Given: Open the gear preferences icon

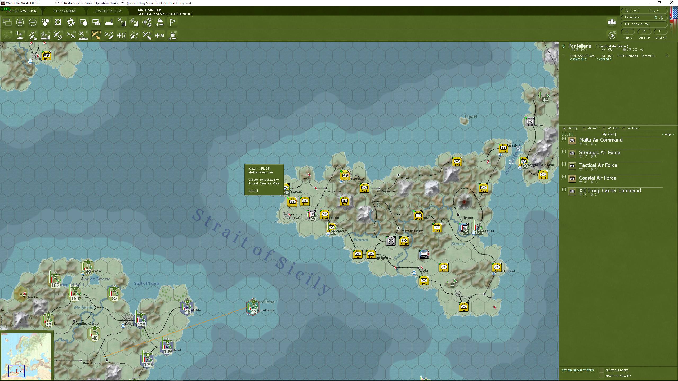Looking at the screenshot, I should [71, 22].
